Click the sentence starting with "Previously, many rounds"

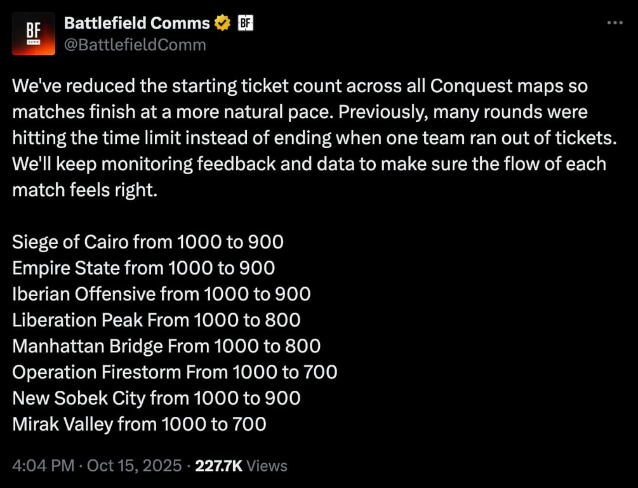point(462,112)
